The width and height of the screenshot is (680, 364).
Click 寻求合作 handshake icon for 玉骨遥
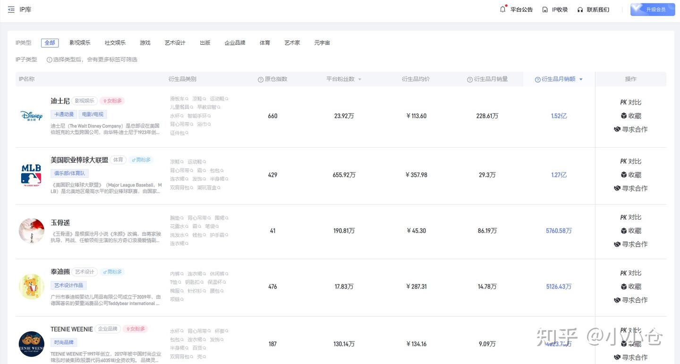pyautogui.click(x=617, y=244)
